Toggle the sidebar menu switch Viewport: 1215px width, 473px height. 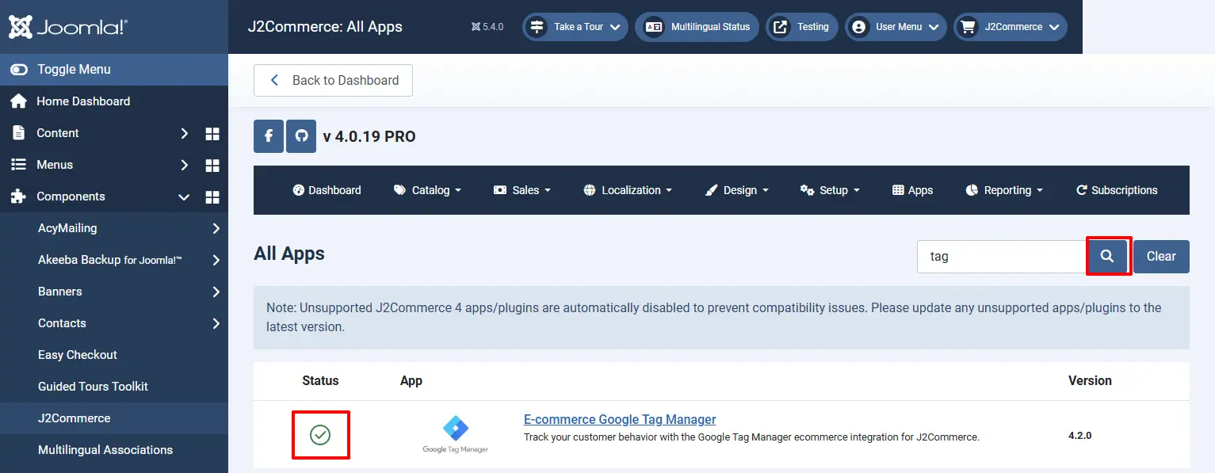[19, 70]
